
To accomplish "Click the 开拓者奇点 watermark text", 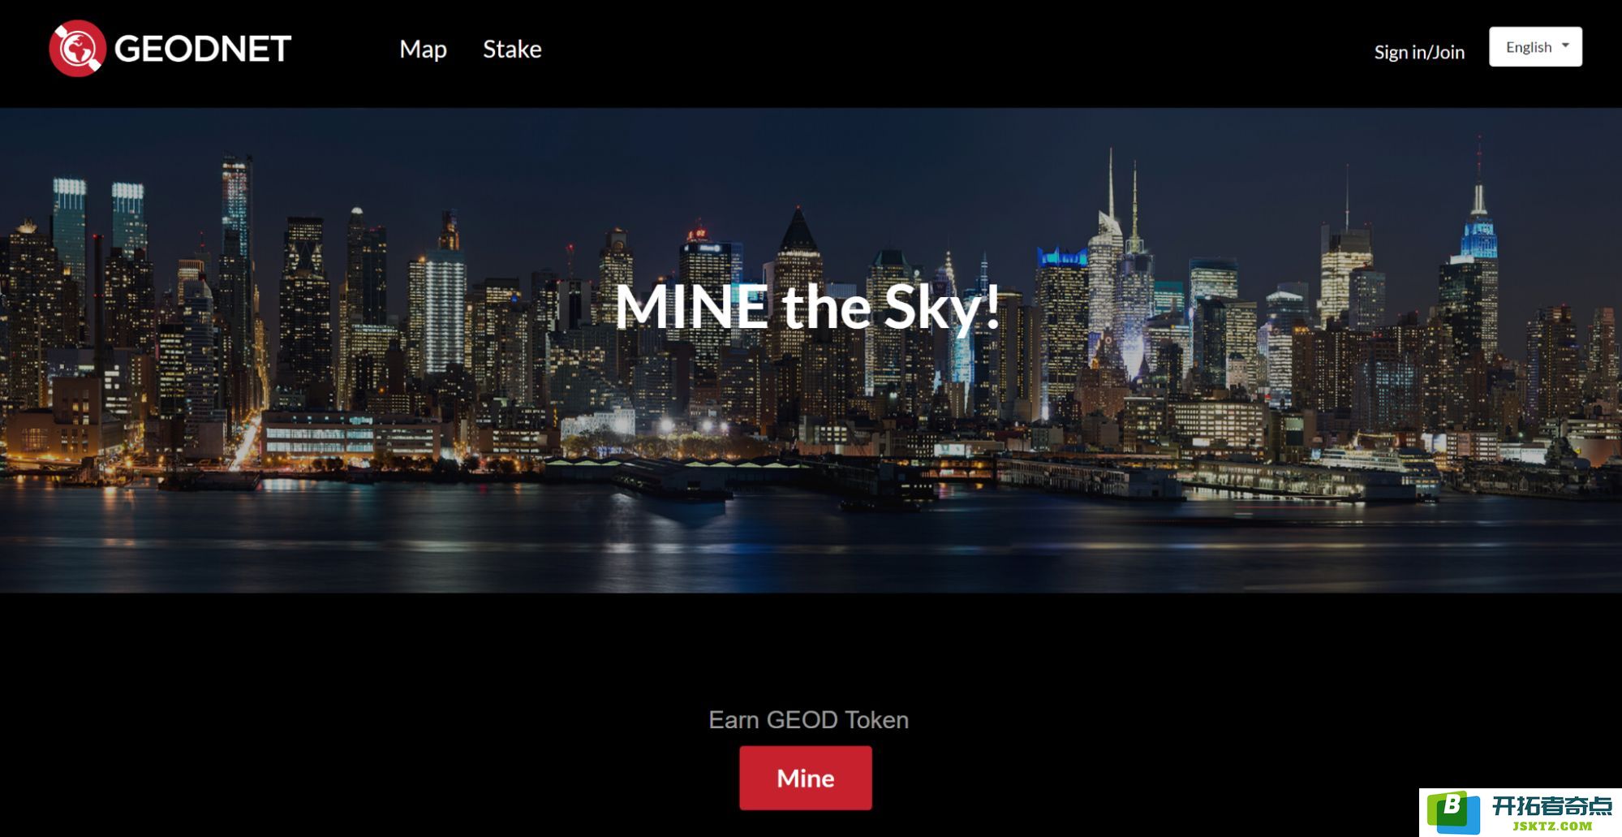I will pyautogui.click(x=1551, y=805).
